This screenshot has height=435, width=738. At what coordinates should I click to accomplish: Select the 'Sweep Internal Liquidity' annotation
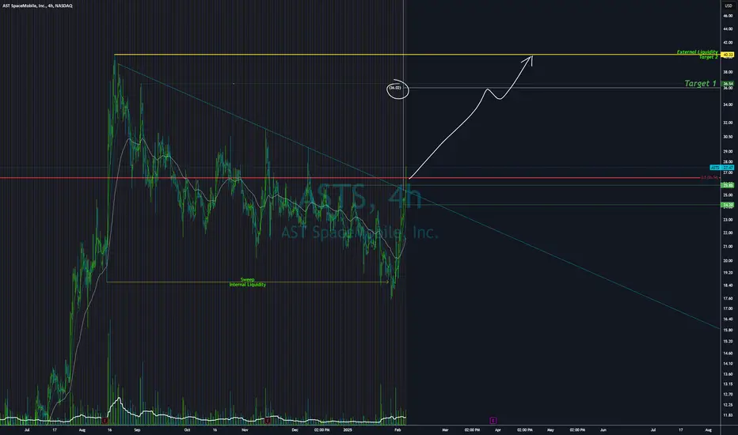click(248, 282)
